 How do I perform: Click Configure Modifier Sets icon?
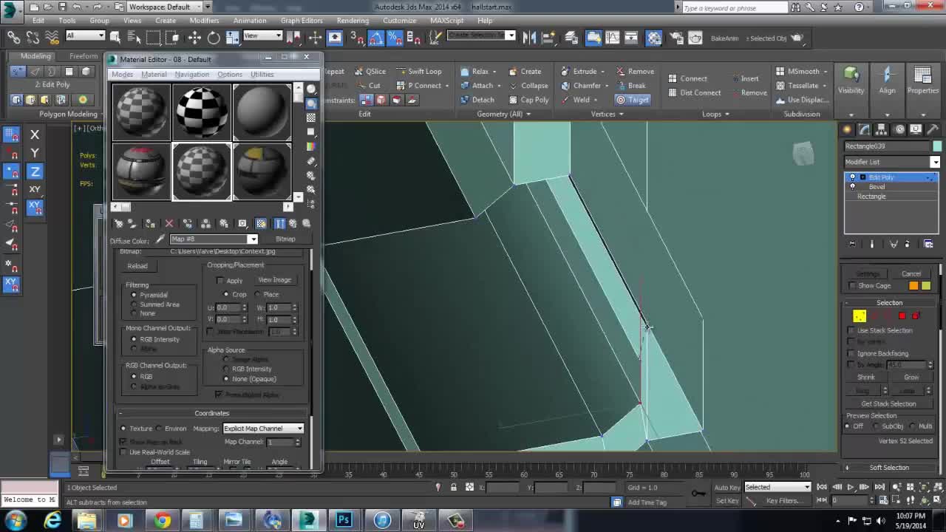[x=928, y=244]
